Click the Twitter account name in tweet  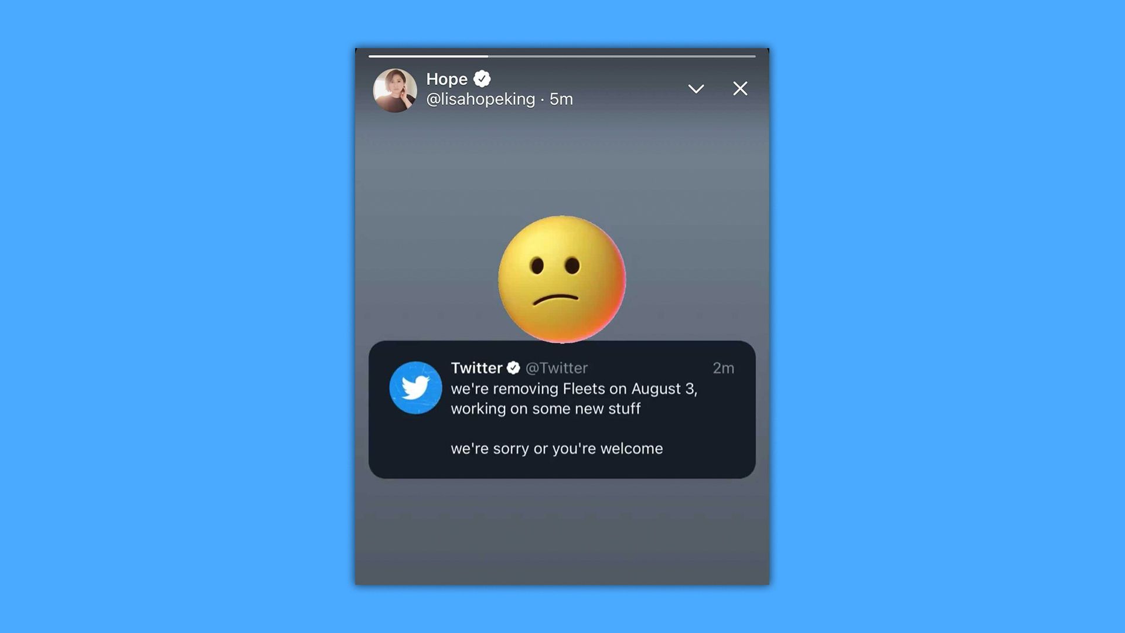coord(476,367)
